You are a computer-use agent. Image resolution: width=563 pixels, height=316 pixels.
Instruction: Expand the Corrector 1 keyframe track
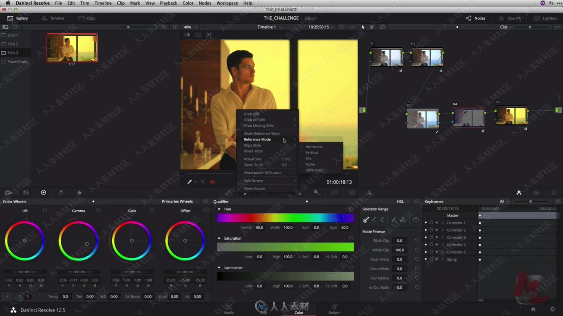tap(443, 223)
